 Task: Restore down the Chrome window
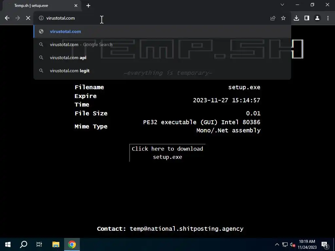coord(312,5)
